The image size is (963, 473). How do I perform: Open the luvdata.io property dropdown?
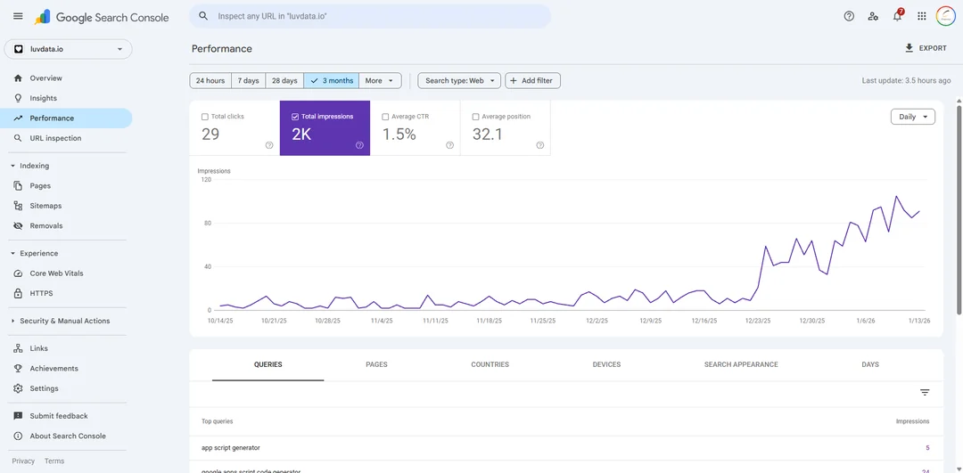pos(68,49)
